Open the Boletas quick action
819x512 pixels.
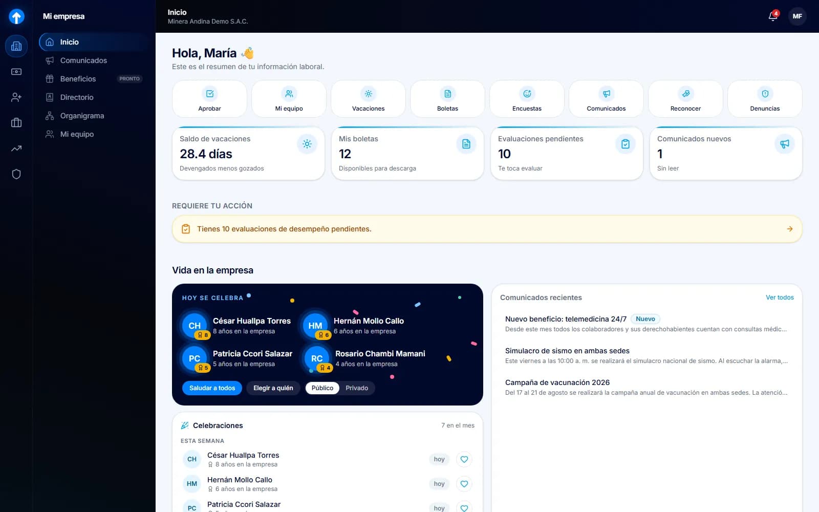coord(447,99)
